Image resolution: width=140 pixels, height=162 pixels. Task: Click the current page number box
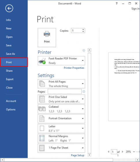click(114, 152)
